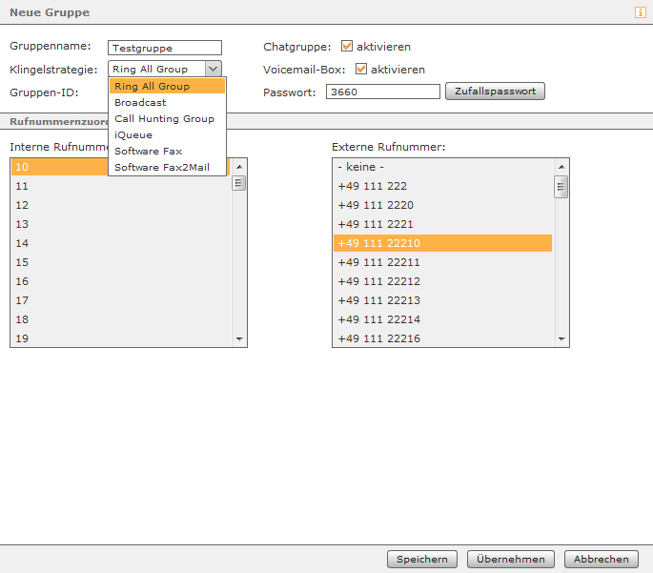Toggle the Chatgruppe aktivieren checkbox

pyautogui.click(x=346, y=46)
